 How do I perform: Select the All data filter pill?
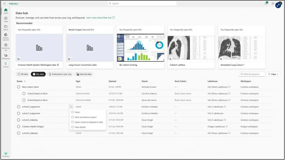tap(23, 74)
